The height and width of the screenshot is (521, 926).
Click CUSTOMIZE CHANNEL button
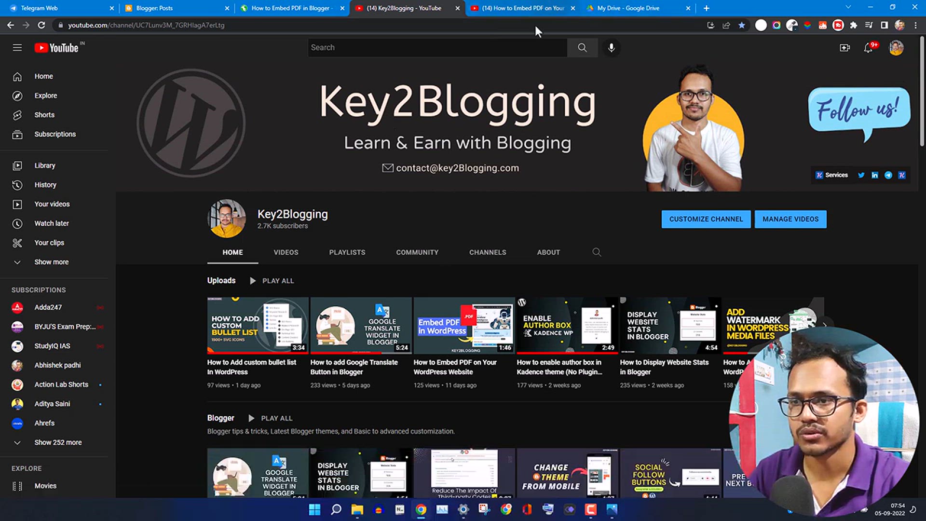pos(706,219)
